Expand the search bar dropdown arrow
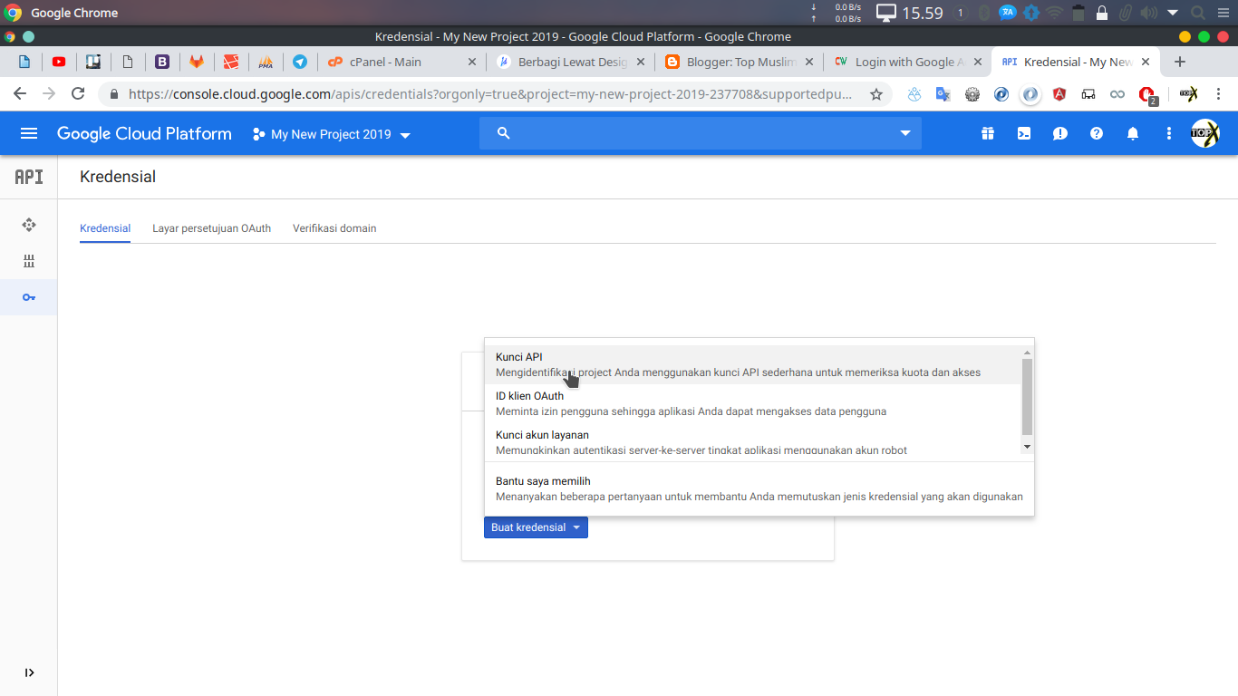 coord(904,133)
